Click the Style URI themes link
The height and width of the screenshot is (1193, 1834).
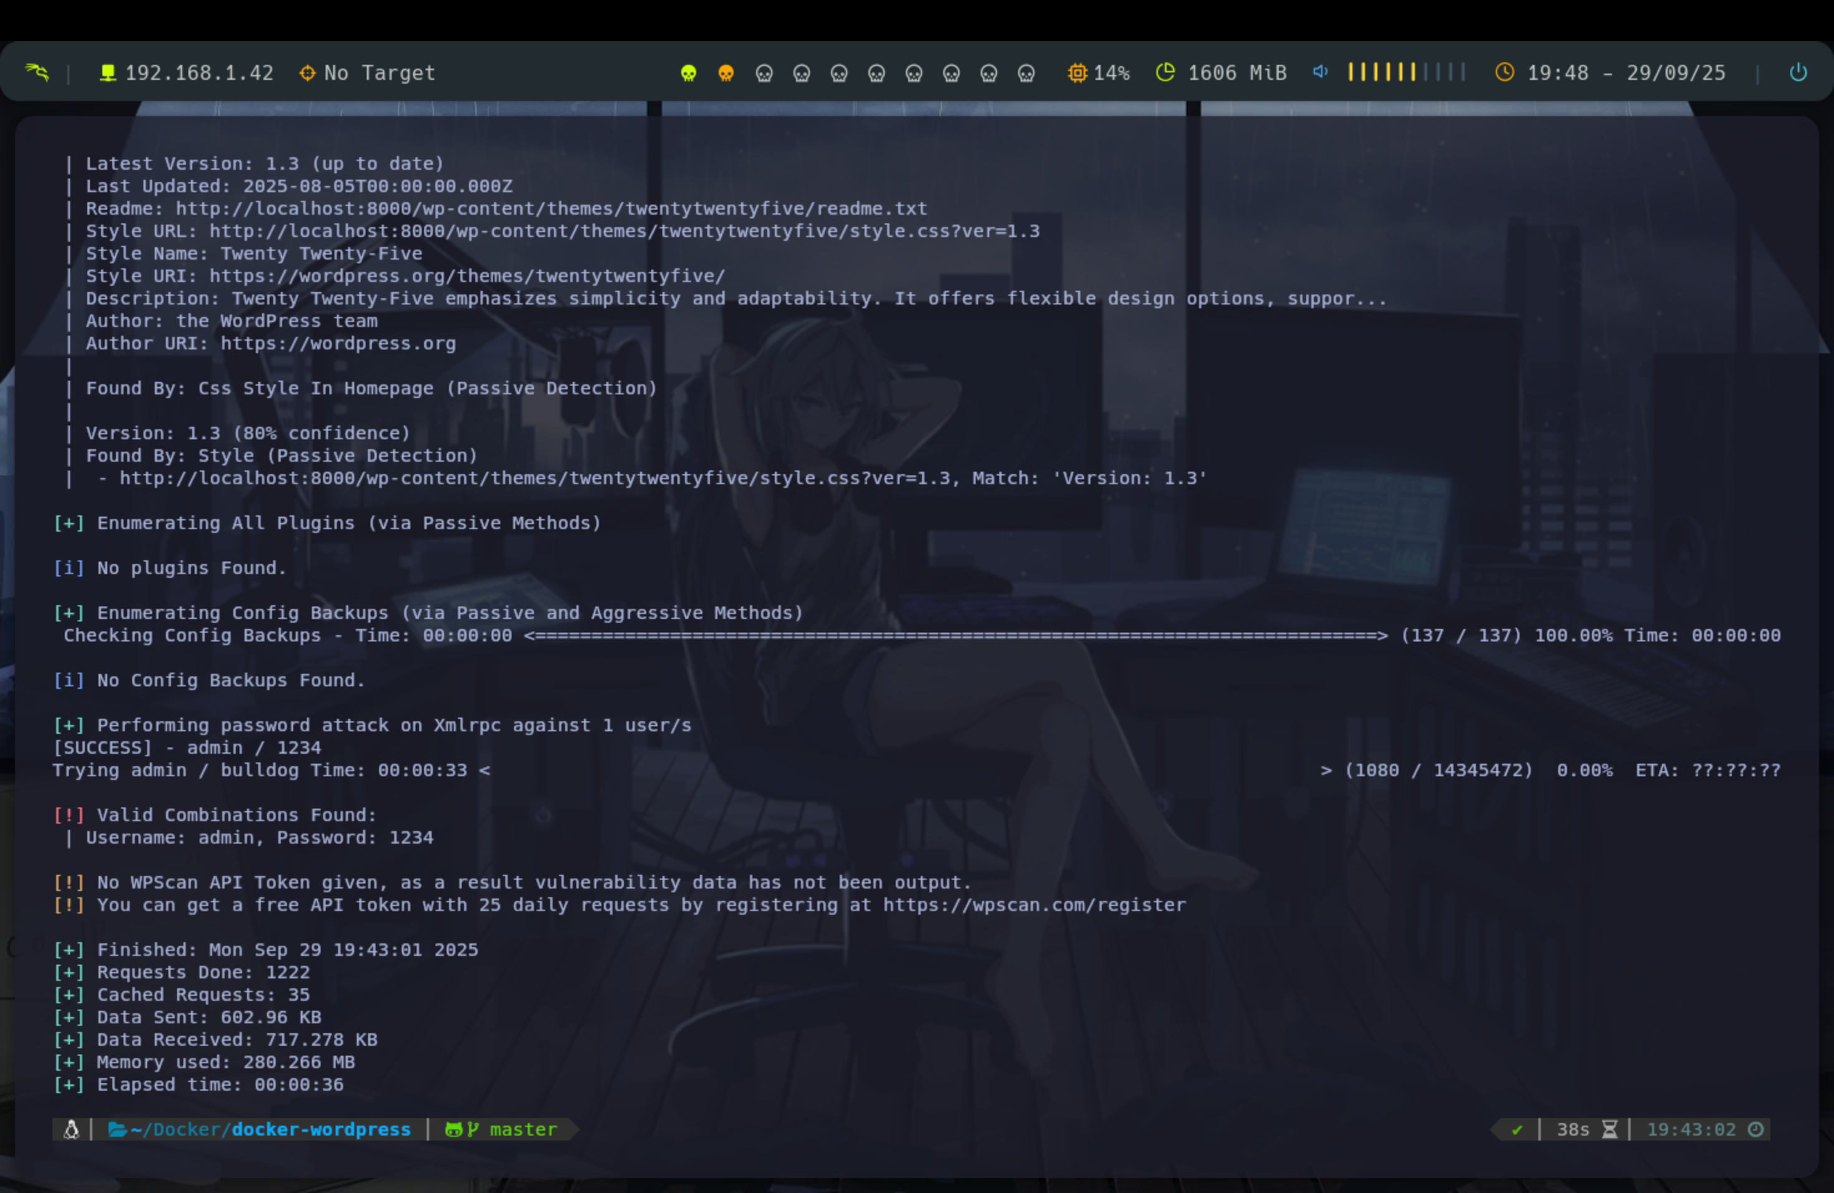tap(467, 276)
